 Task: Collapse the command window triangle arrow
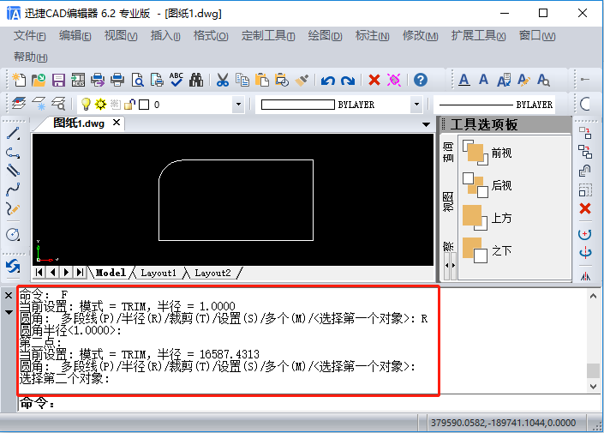pyautogui.click(x=9, y=312)
